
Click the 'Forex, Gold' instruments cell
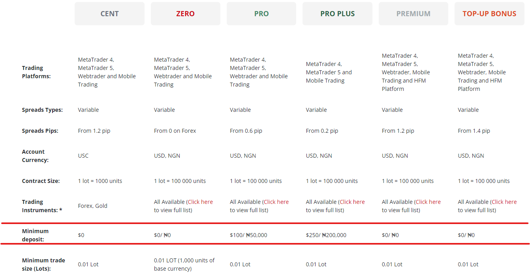[92, 206]
